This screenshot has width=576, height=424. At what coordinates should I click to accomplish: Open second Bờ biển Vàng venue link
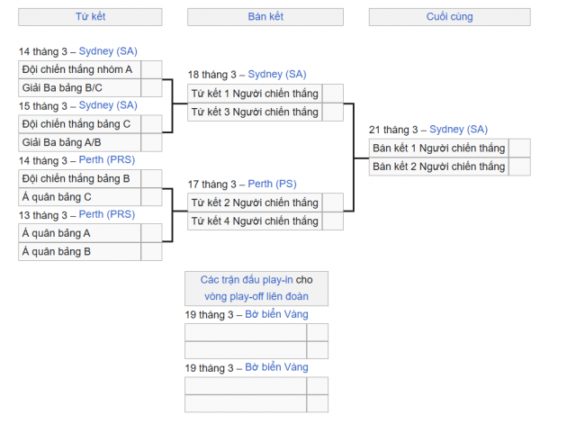click(276, 367)
